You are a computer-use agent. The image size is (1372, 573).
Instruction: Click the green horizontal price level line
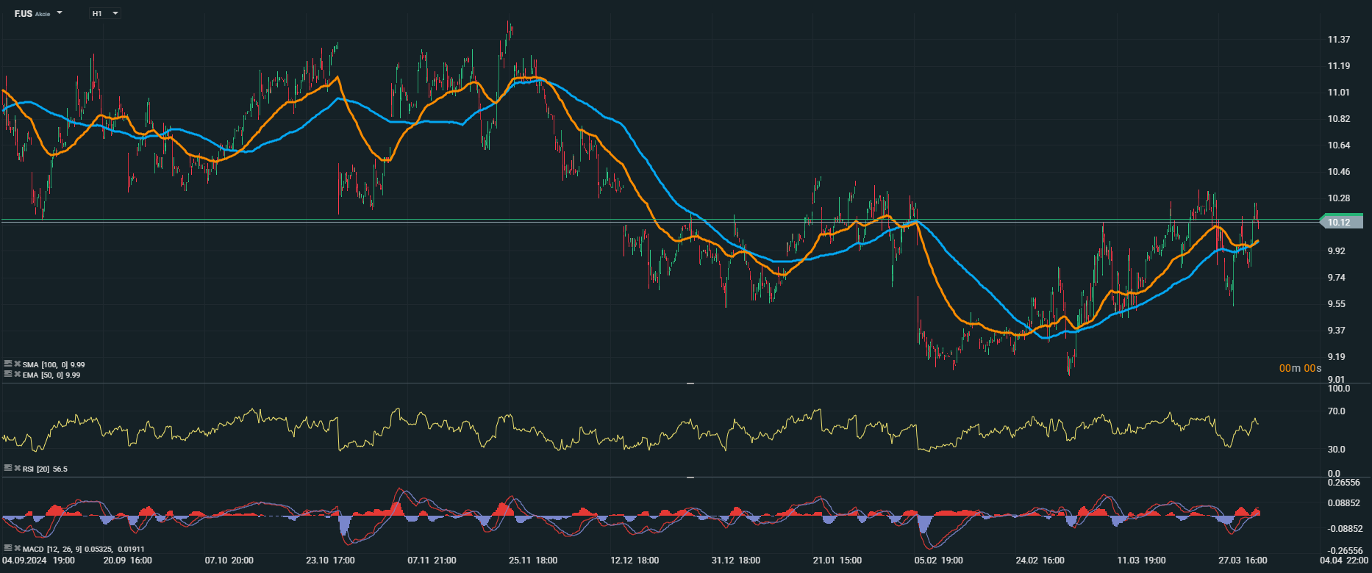441,220
